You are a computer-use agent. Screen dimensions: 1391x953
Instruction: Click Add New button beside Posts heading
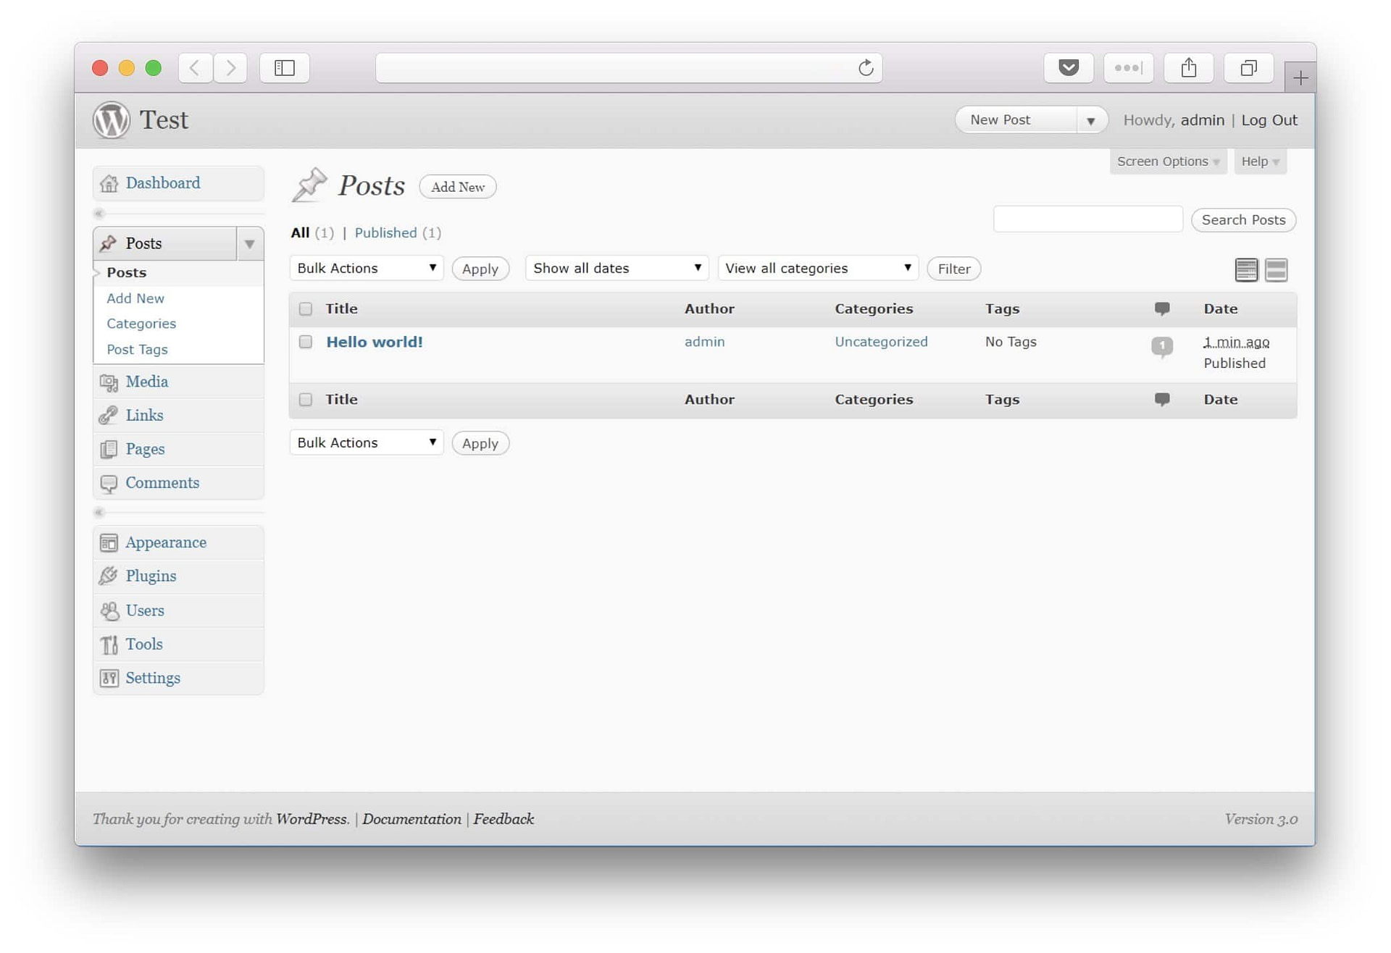point(458,188)
